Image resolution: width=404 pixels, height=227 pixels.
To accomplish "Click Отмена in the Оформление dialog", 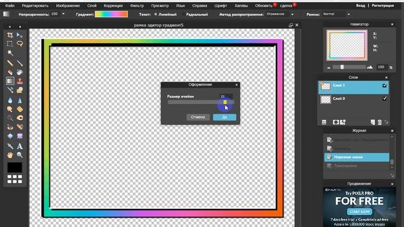I will (198, 117).
